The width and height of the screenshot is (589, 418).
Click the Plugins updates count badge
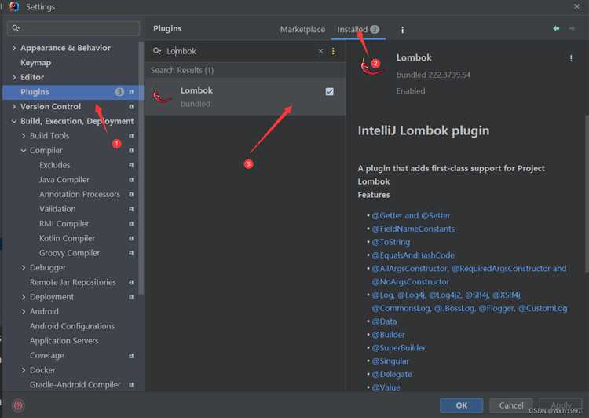tap(119, 92)
